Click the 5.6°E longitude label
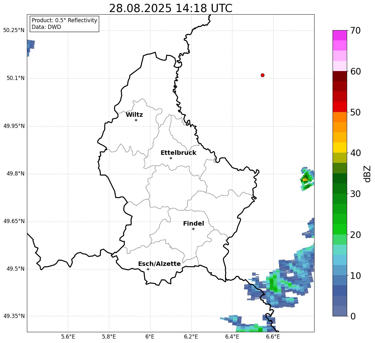The image size is (375, 343). pyautogui.click(x=68, y=337)
